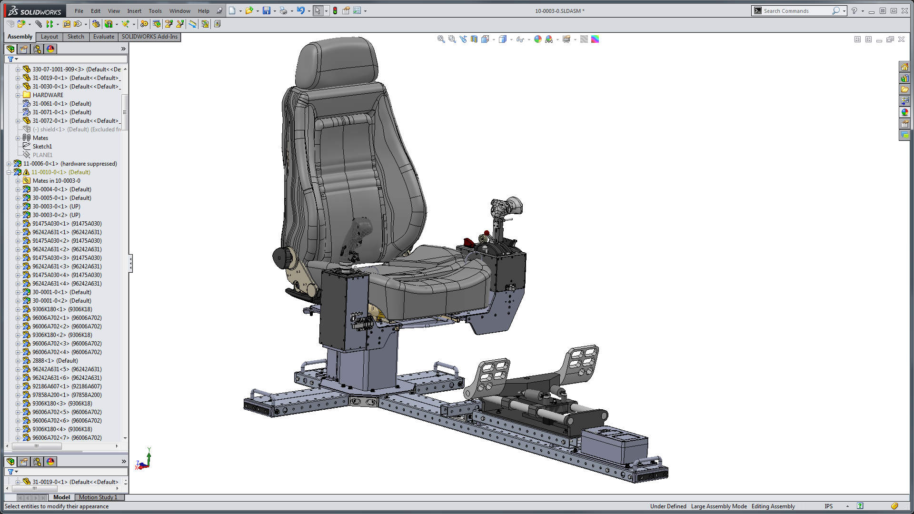Expand Mates in 10-0003-0 node
Image resolution: width=914 pixels, height=514 pixels.
(x=18, y=180)
